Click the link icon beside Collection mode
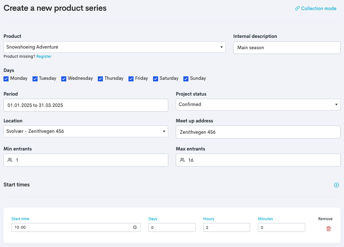The image size is (344, 247). point(297,9)
